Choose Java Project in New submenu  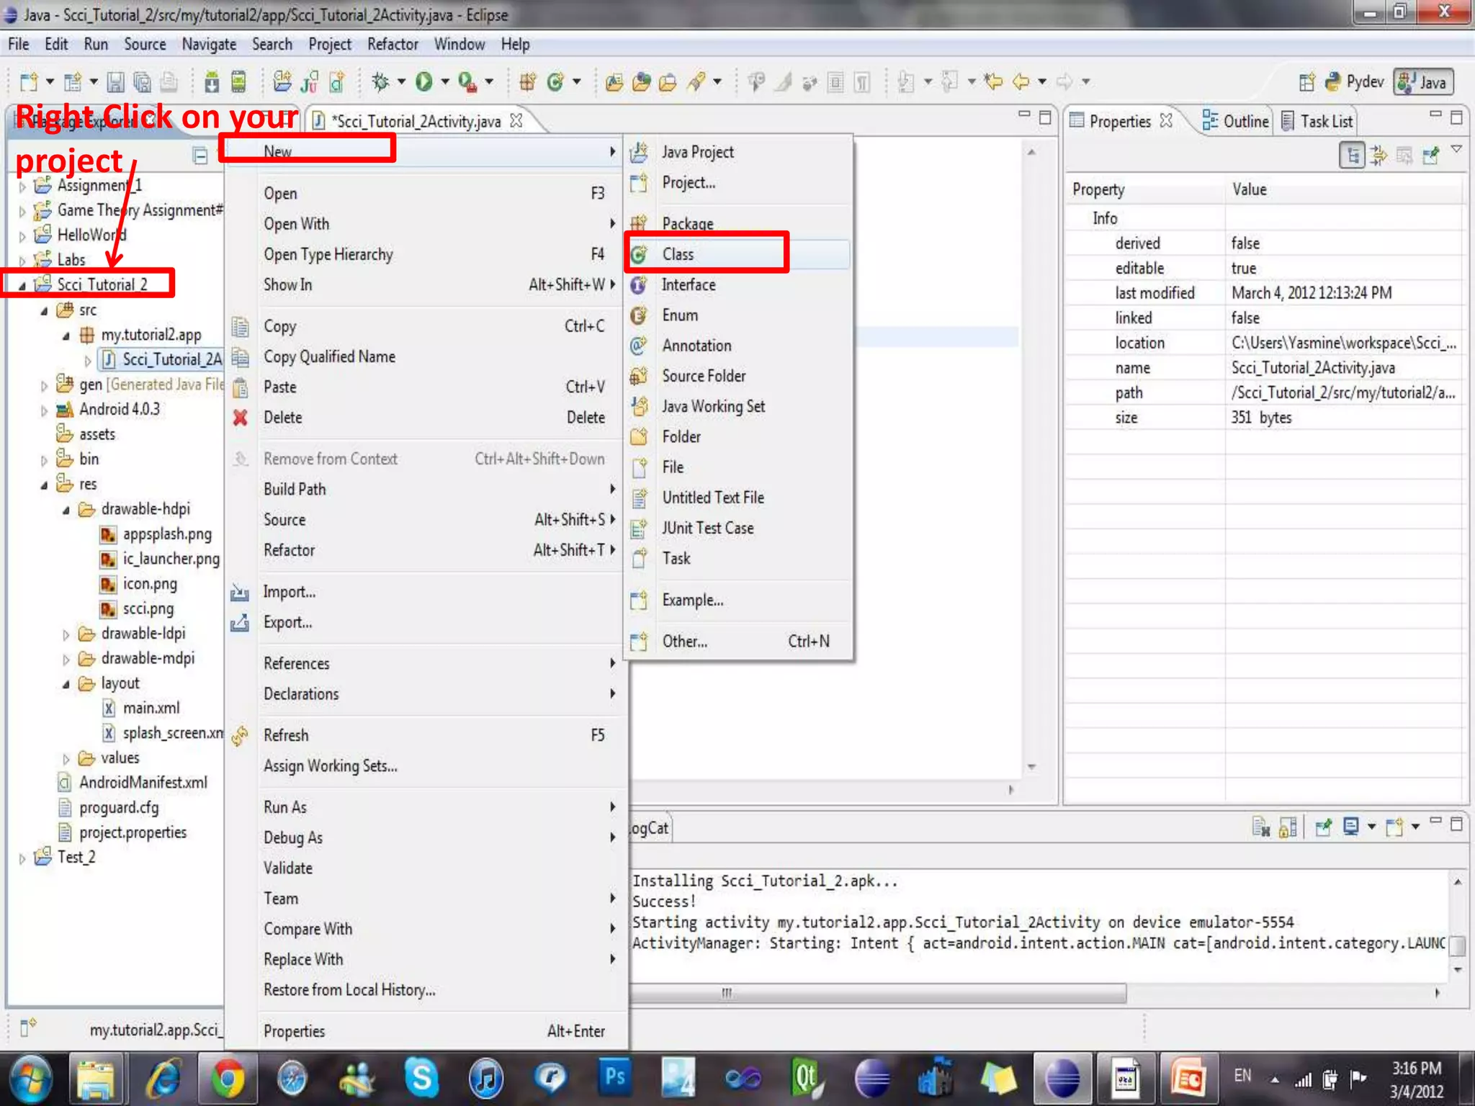click(x=738, y=152)
